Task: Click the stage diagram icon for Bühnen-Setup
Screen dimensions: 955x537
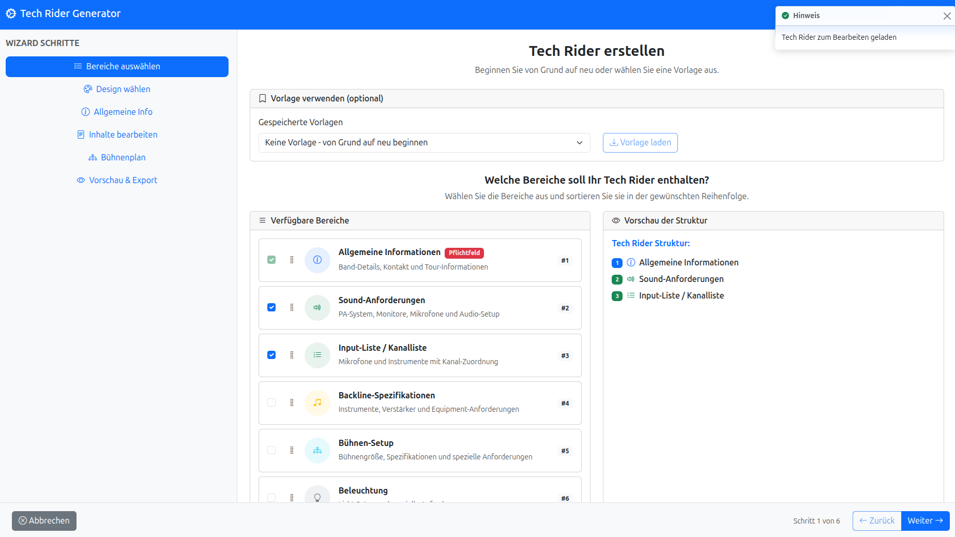Action: click(x=317, y=450)
